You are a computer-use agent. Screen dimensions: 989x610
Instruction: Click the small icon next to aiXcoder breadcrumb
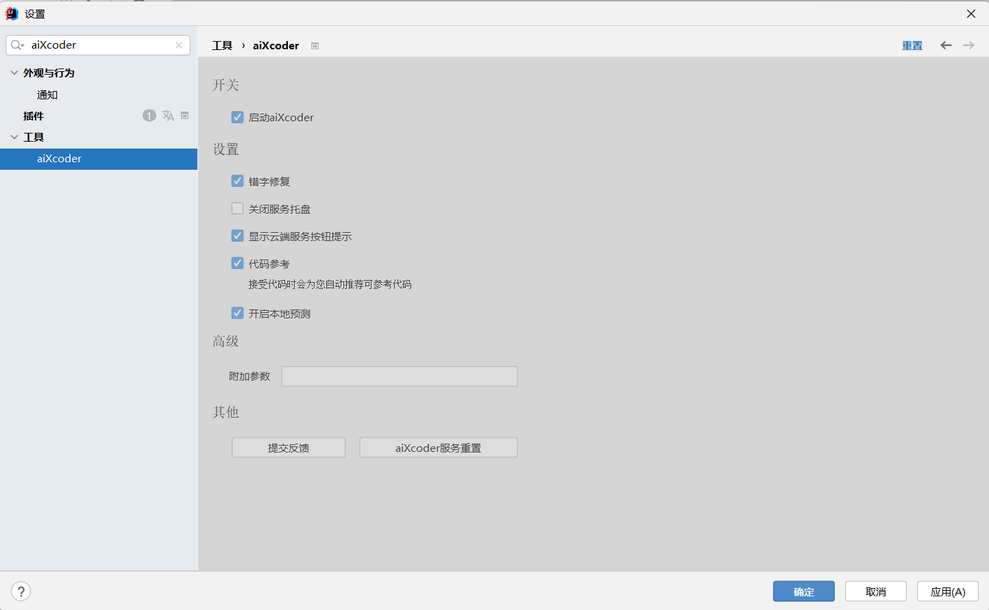pos(315,46)
